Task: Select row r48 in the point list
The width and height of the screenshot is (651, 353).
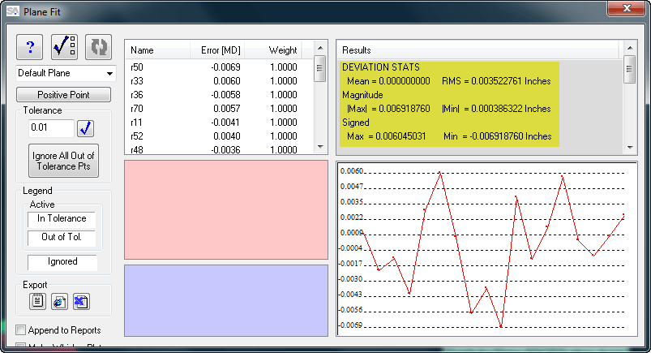Action: pos(219,149)
